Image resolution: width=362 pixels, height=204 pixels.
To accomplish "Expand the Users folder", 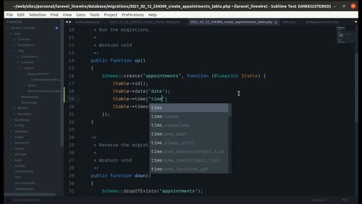I will [x=24, y=86].
